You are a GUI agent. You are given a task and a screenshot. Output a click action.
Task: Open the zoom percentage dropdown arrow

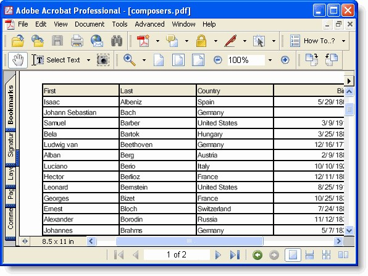270,61
